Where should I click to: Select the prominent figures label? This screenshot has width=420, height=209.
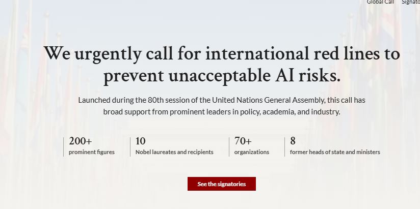point(92,152)
